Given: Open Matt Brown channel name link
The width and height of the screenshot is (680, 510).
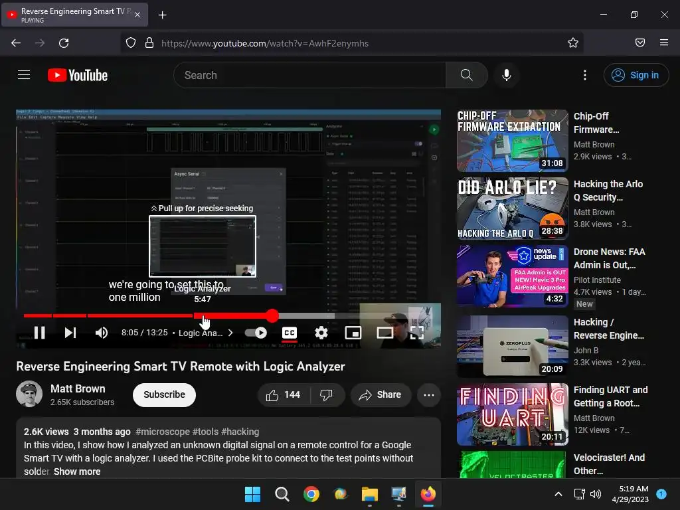Looking at the screenshot, I should [78, 388].
